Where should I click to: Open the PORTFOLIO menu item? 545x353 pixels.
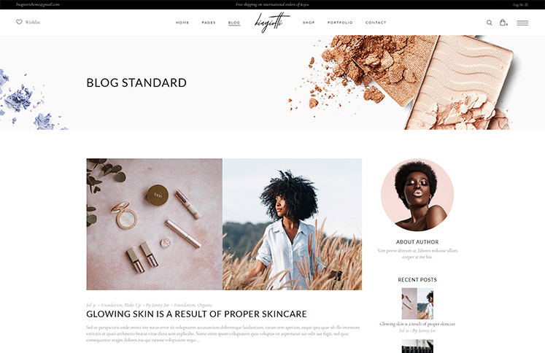coord(340,23)
